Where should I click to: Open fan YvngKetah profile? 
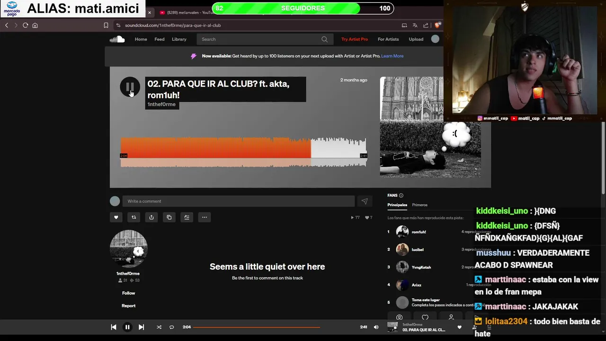point(421,268)
